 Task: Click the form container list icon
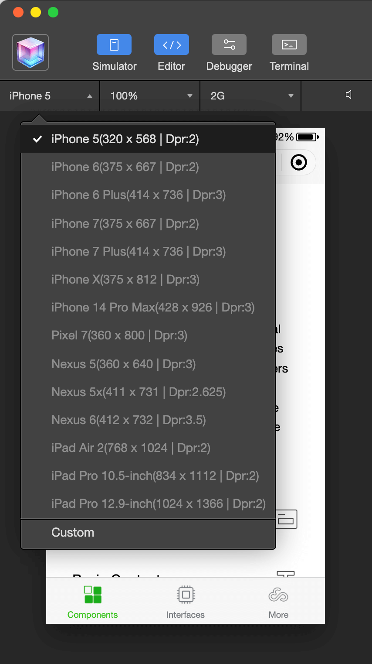[x=286, y=519]
